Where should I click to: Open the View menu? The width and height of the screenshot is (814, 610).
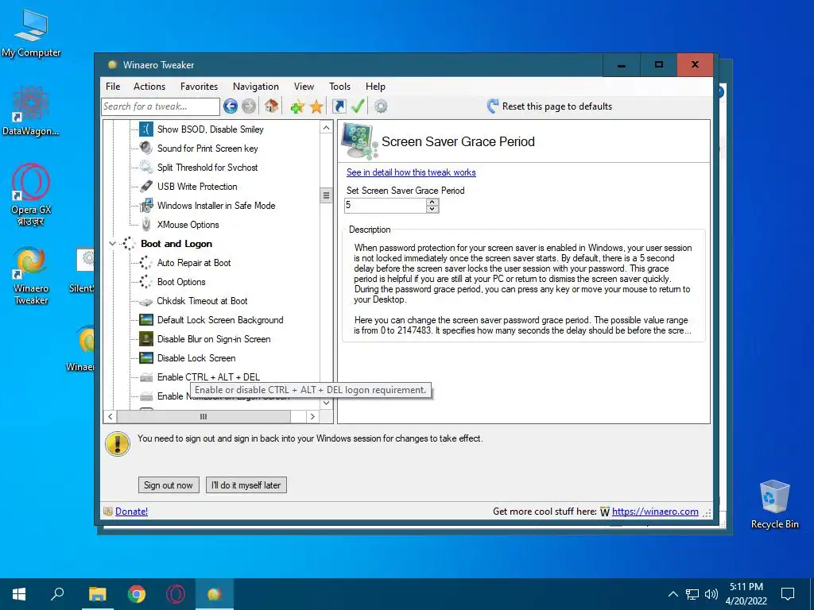point(304,87)
